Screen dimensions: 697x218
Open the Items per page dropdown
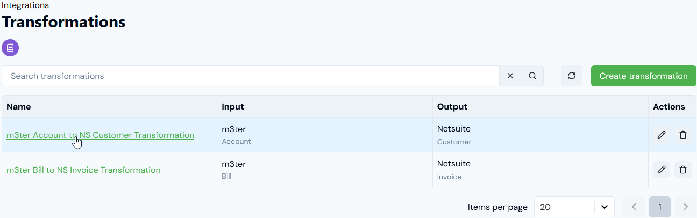click(x=574, y=207)
